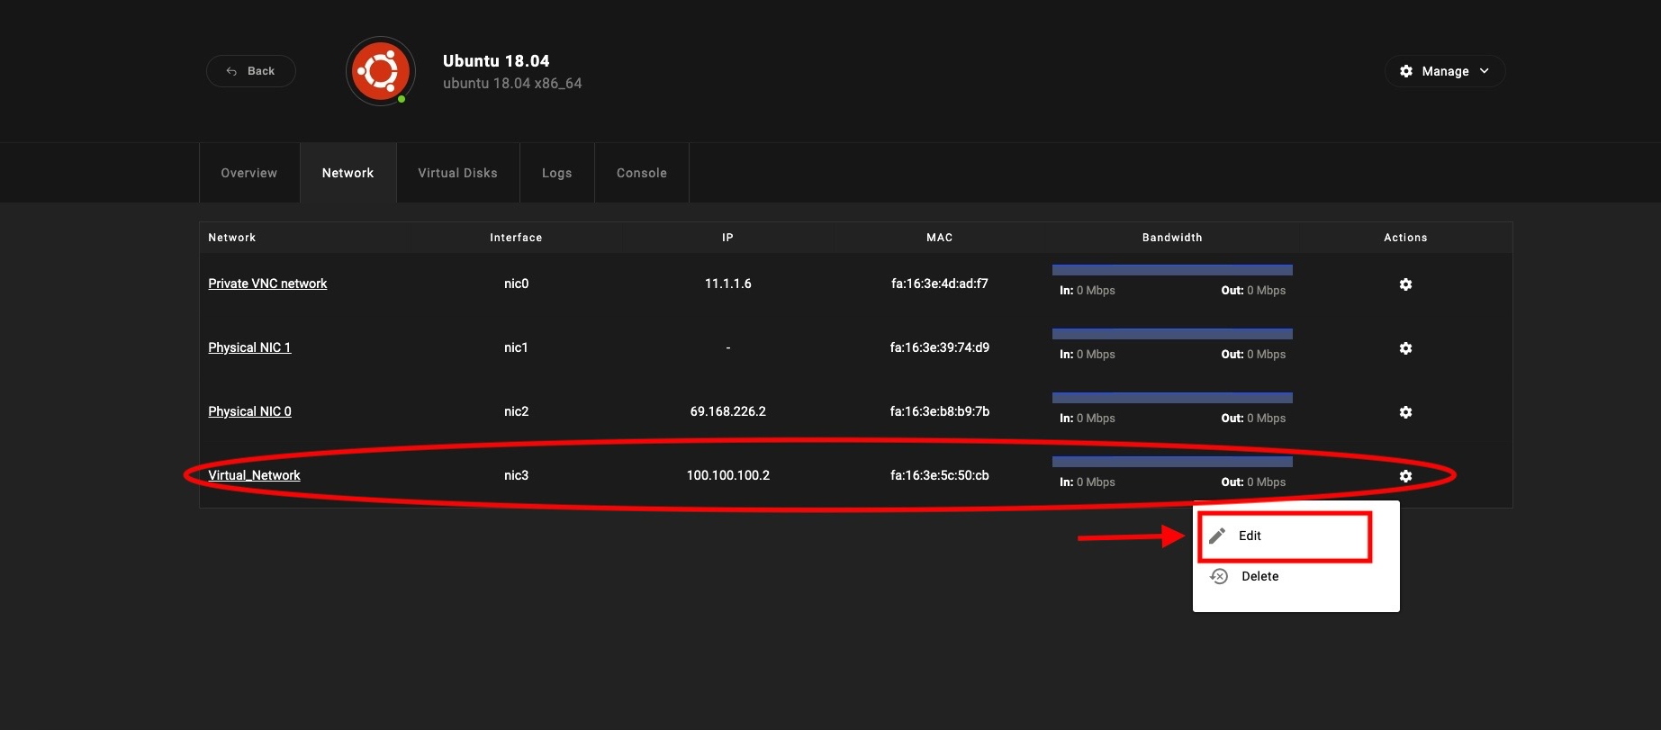Screen dimensions: 1661x730
Task: Click interface name nic2
Action: [x=516, y=411]
